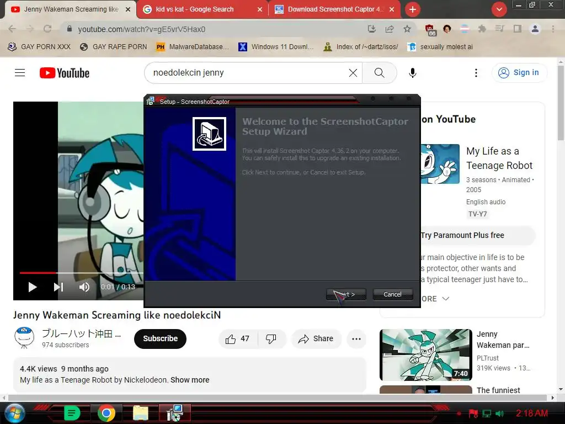This screenshot has height=424, width=565.
Task: Open the uBlock extension showing 66
Action: pos(430,30)
